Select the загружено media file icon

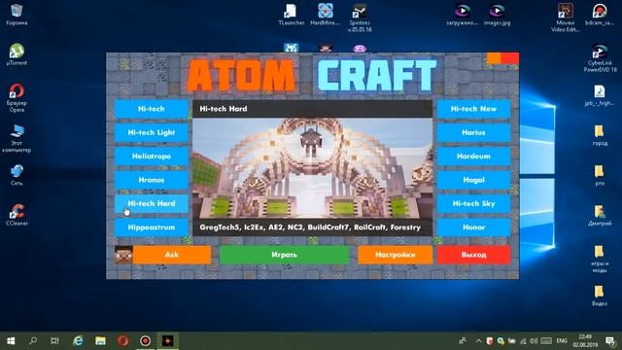463,15
